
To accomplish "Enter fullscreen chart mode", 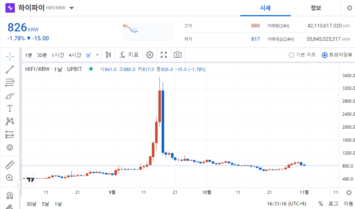I will click(x=163, y=55).
